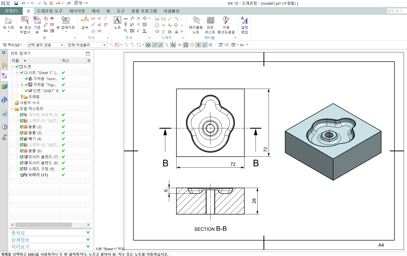Toggle checkbox for 모서리 블렌드 (8)
This screenshot has width=407, height=256.
click(22, 163)
